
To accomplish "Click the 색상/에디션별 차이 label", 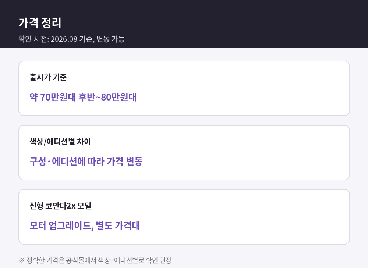I will (x=60, y=142).
